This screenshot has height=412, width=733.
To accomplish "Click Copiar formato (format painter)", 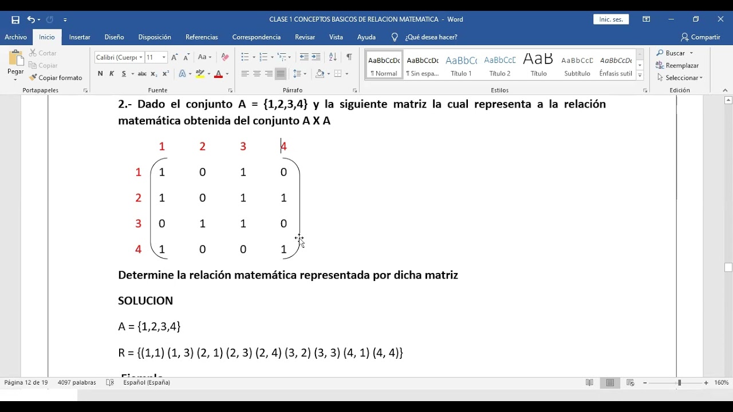I will point(56,78).
